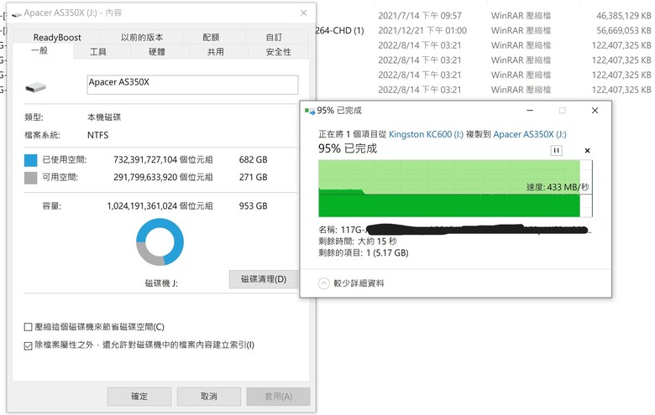
Task: Open the 安全性 tab
Action: [x=278, y=52]
